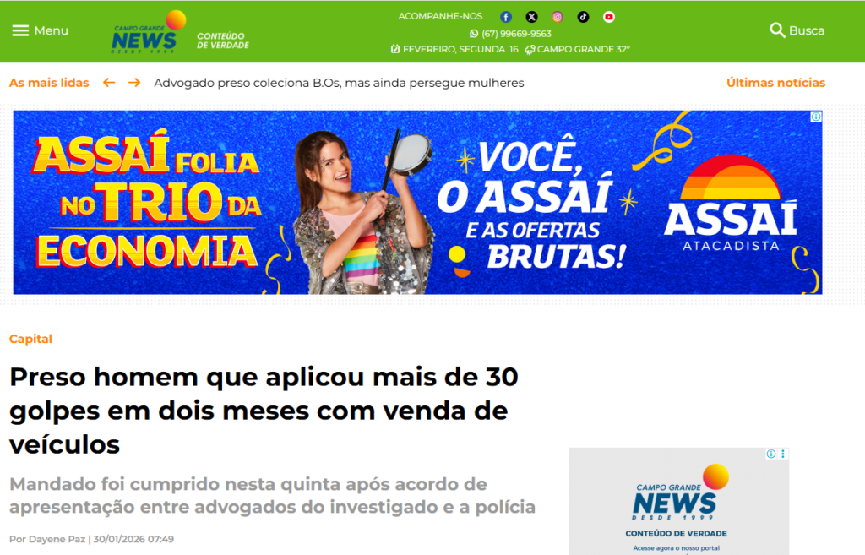Click the Campo Grande News sidebar ad
The height and width of the screenshot is (555, 865).
pyautogui.click(x=678, y=501)
